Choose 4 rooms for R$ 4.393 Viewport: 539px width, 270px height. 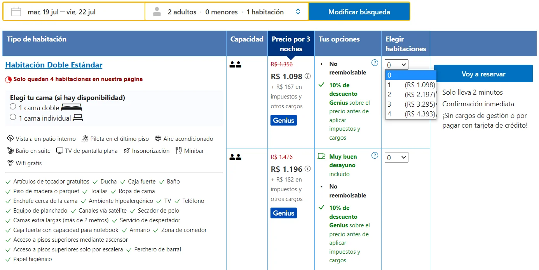pyautogui.click(x=411, y=114)
